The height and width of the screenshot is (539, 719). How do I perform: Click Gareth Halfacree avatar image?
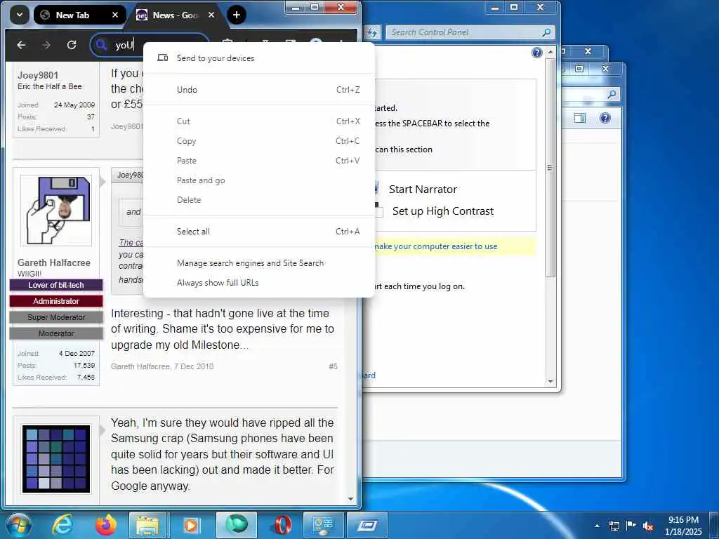tap(56, 210)
